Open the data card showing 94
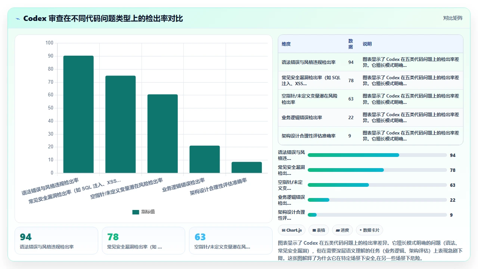Image resolution: width=478 pixels, height=269 pixels. pos(56,241)
